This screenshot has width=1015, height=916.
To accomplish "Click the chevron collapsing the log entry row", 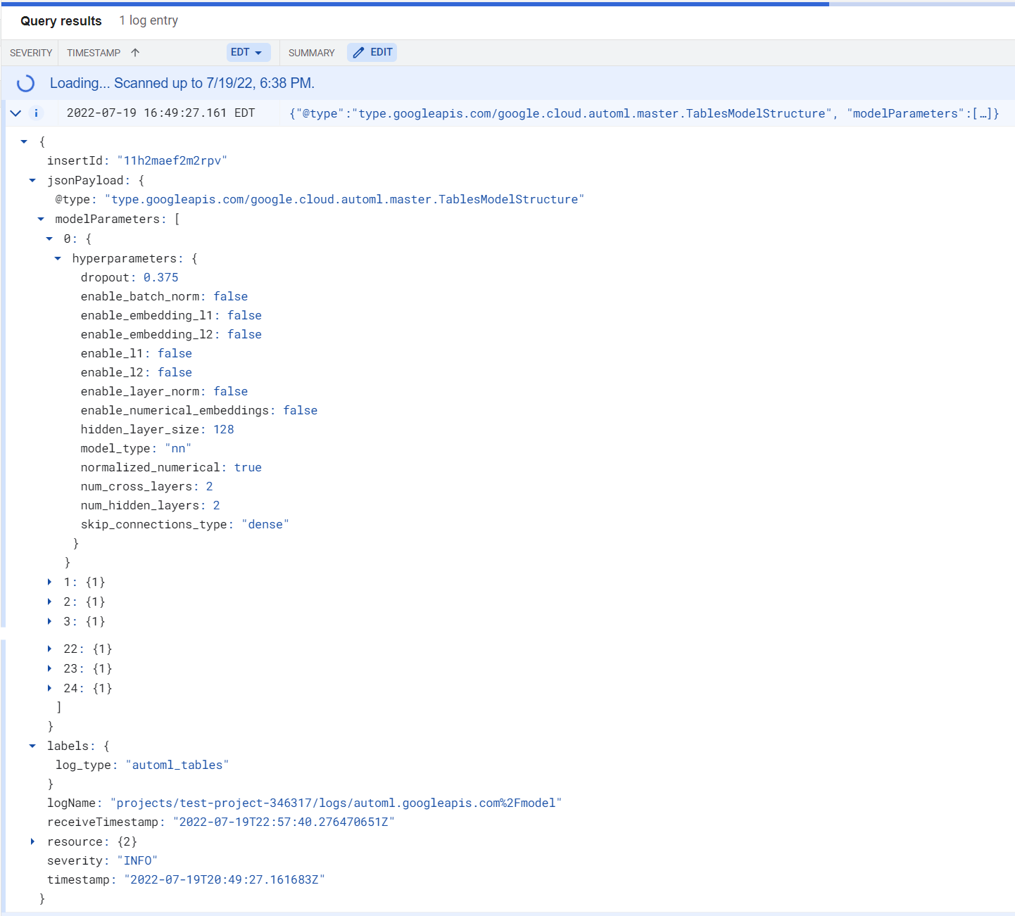I will pyautogui.click(x=15, y=113).
